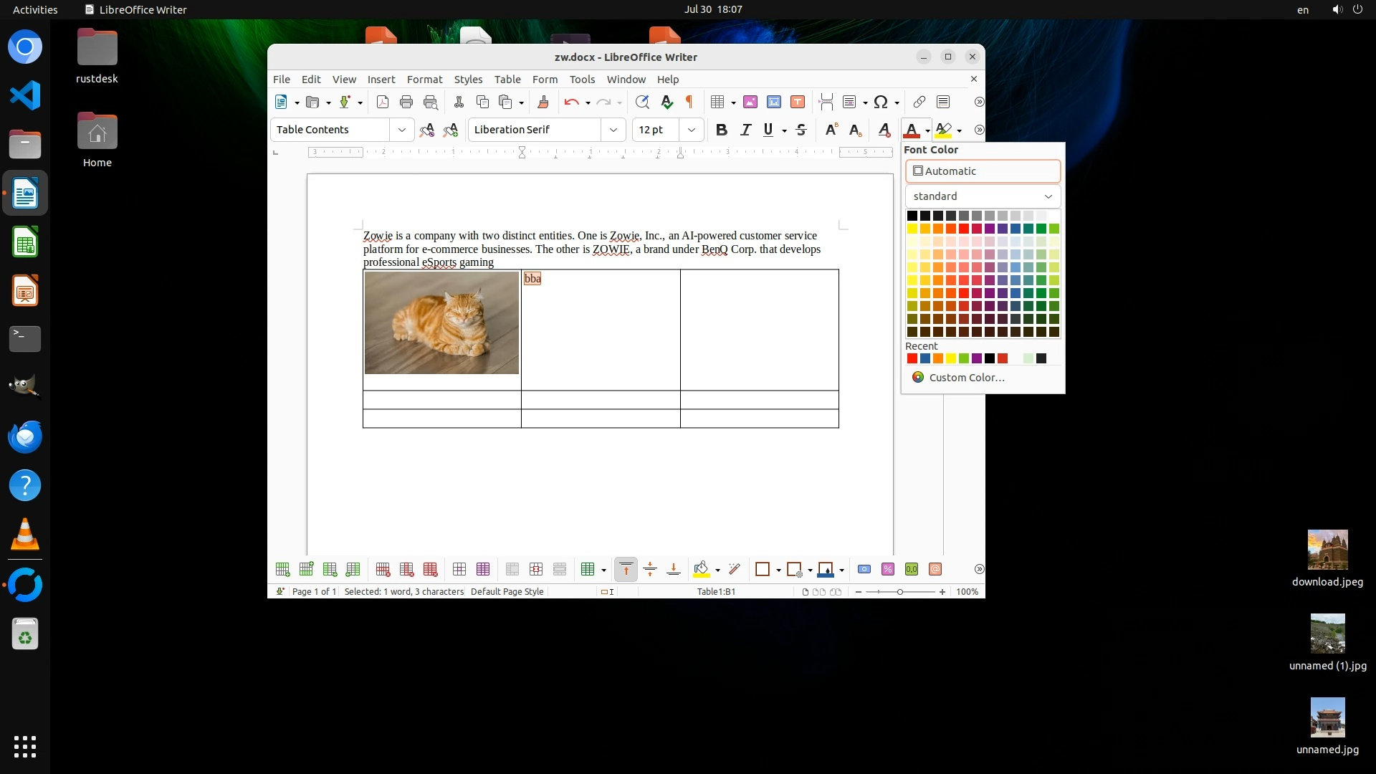Click the Insert Text Box icon
Viewport: 1376px width, 774px height.
[x=798, y=102]
